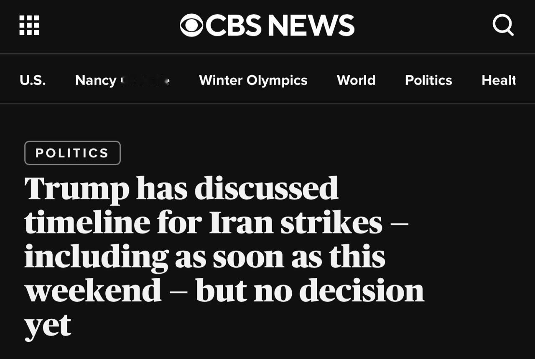This screenshot has height=359, width=535.
Task: Open the Nancy nav item
Action: point(122,80)
